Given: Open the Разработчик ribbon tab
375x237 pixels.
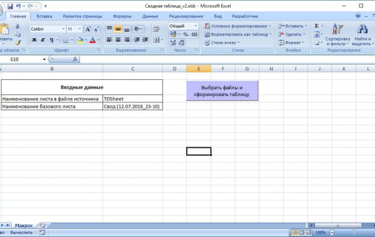Looking at the screenshot, I should tap(245, 16).
